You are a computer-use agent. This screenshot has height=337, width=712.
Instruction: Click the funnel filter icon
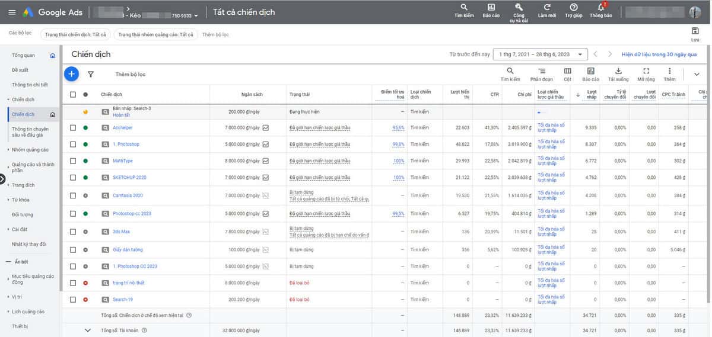91,75
